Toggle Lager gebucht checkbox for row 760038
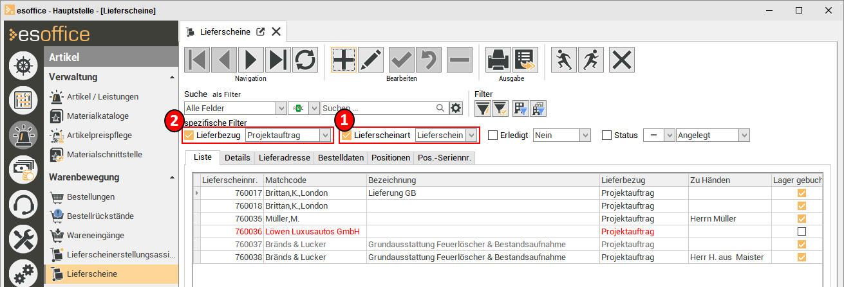 pos(802,257)
